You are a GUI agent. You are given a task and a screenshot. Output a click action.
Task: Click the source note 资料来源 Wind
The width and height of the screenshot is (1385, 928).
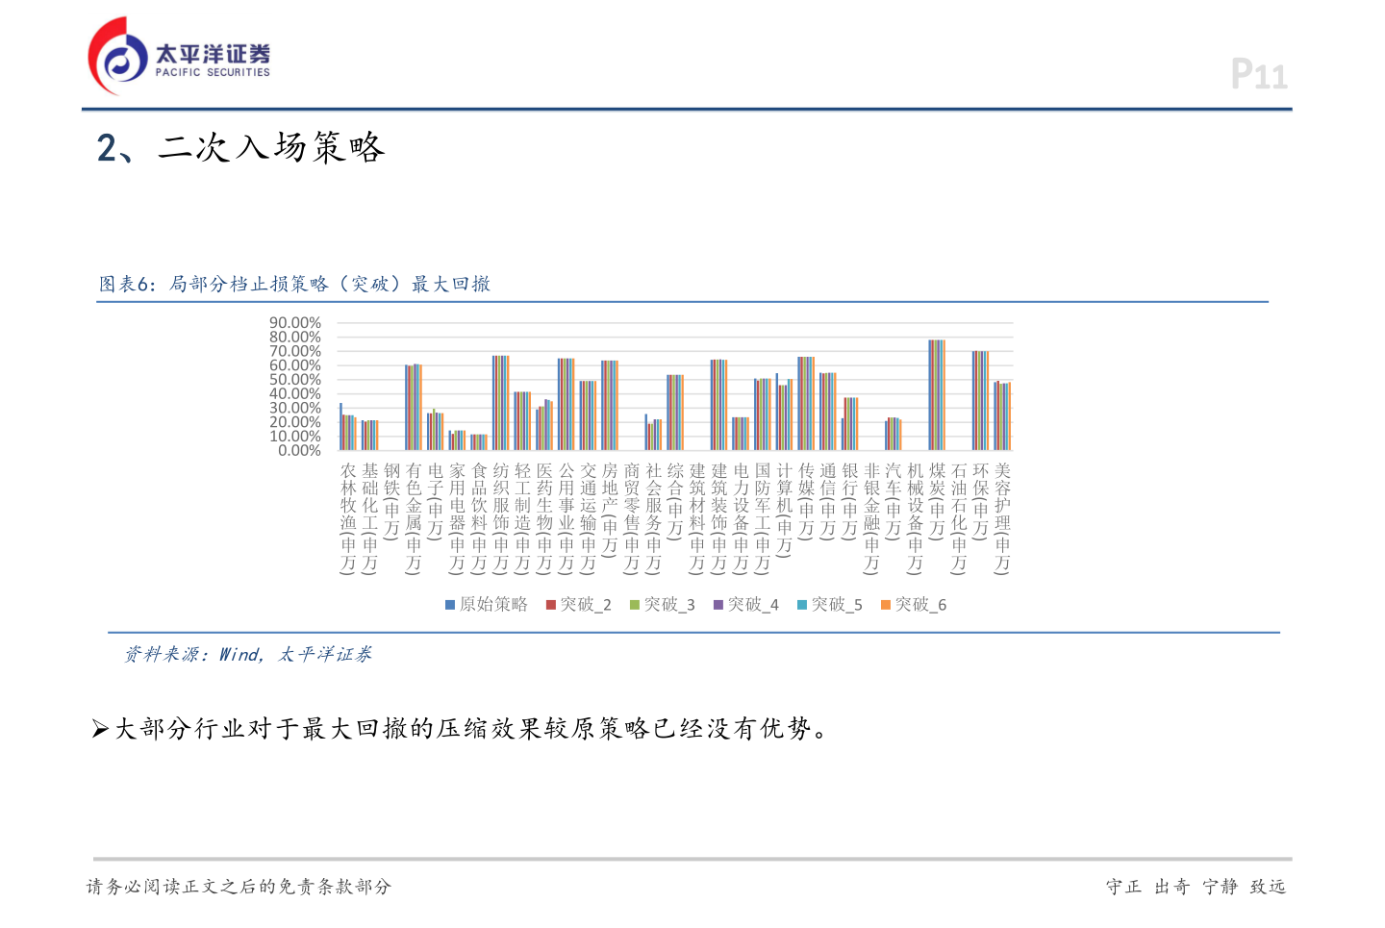248,655
